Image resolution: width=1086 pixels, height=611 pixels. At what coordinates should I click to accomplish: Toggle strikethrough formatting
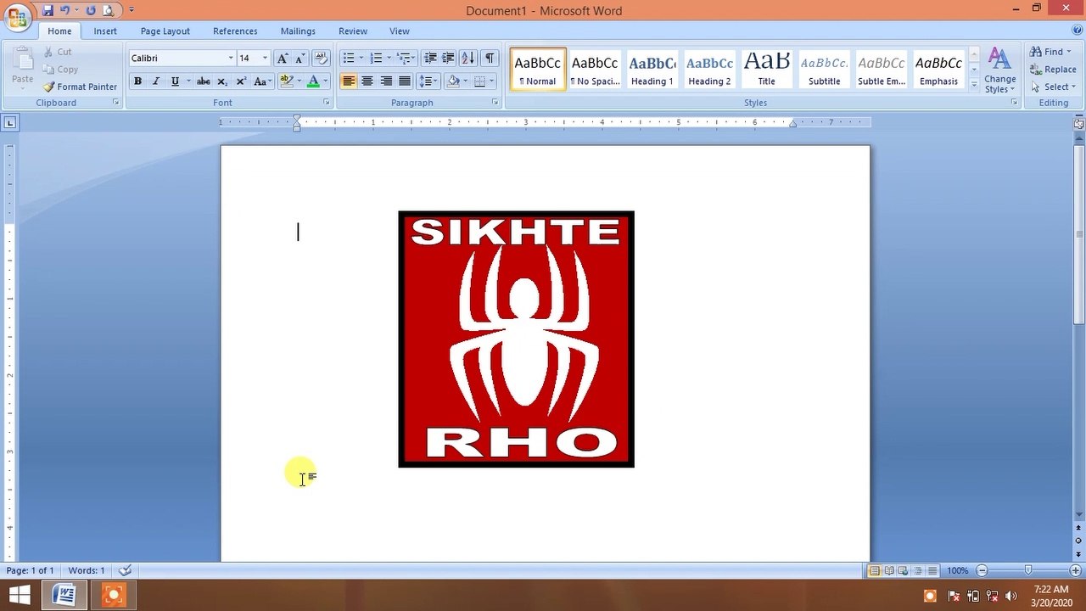point(204,81)
